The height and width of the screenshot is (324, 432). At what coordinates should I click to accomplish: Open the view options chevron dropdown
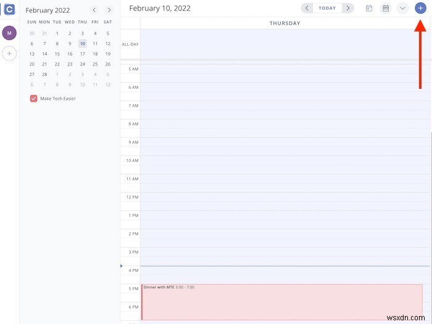(402, 8)
